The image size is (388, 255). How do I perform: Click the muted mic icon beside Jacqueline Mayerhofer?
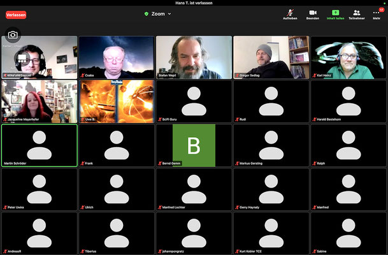[5, 119]
